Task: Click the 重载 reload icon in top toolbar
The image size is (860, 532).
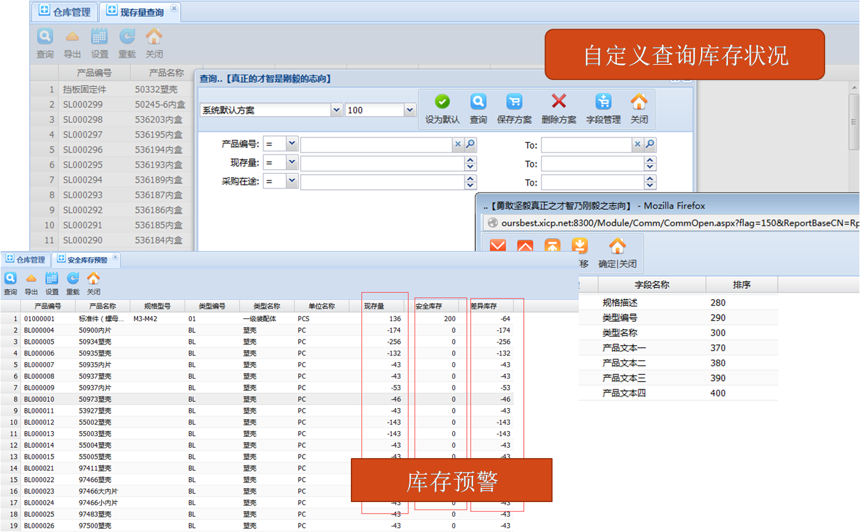Action: (127, 37)
